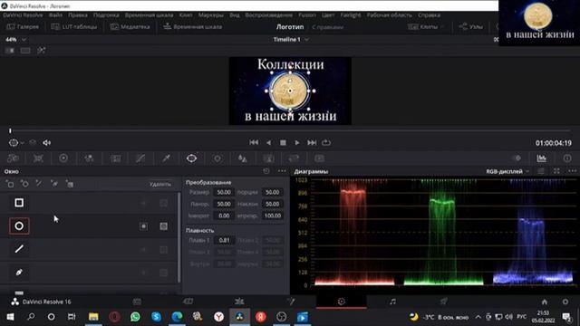Open WhatsApp from the taskbar
Viewport: 580px width, 326px height.
(135, 317)
